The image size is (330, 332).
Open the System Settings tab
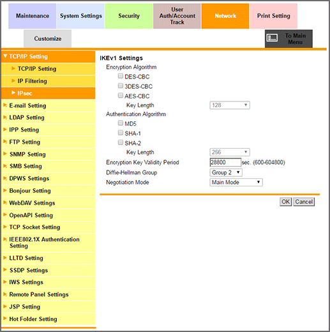(80, 16)
